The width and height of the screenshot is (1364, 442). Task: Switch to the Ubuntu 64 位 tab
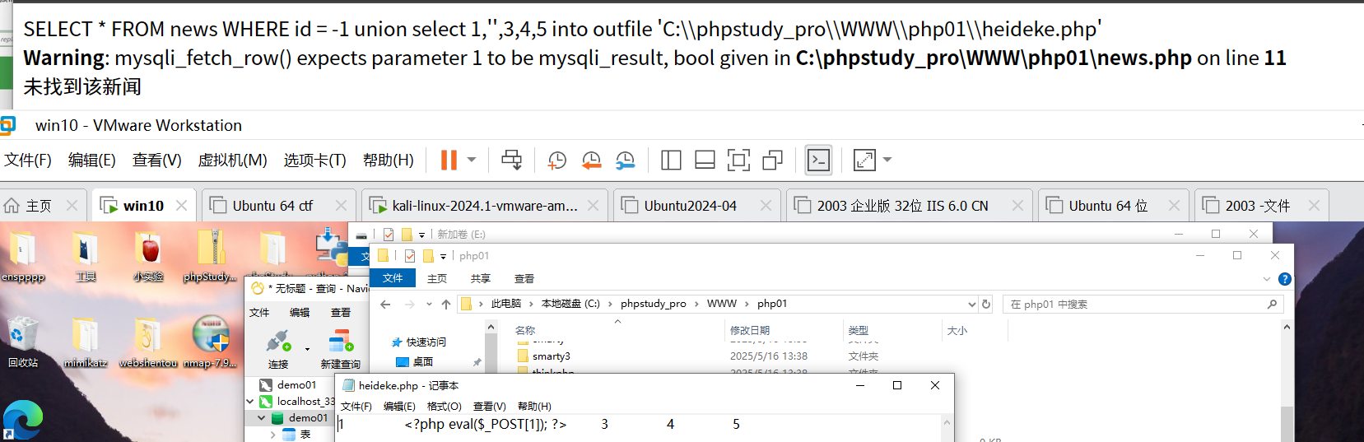(1108, 206)
